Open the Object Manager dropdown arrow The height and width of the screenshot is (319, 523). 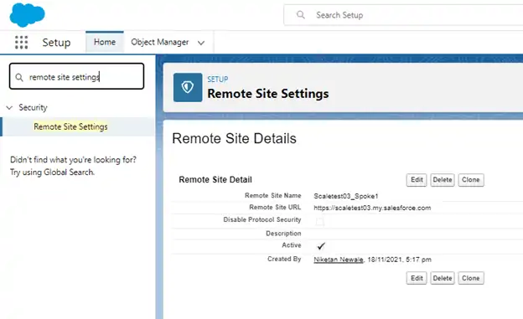point(201,43)
